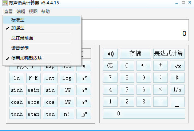
Task: Click the acos button
Action: point(33,102)
